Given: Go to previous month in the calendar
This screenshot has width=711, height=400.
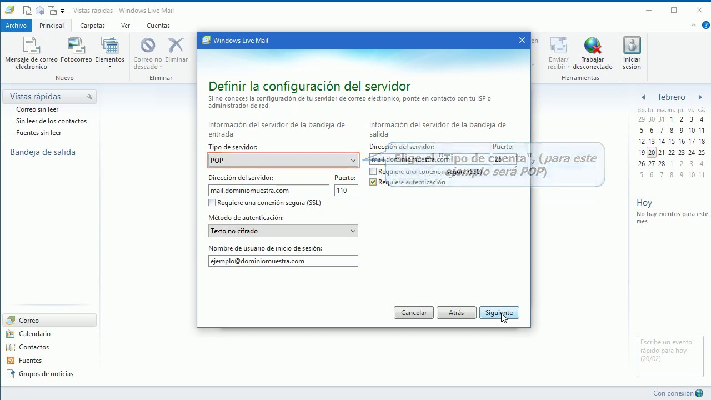Looking at the screenshot, I should pos(643,97).
